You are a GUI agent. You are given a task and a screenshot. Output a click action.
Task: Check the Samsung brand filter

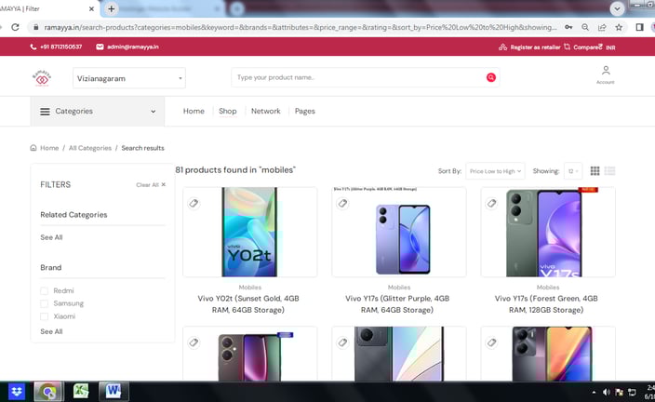[45, 303]
